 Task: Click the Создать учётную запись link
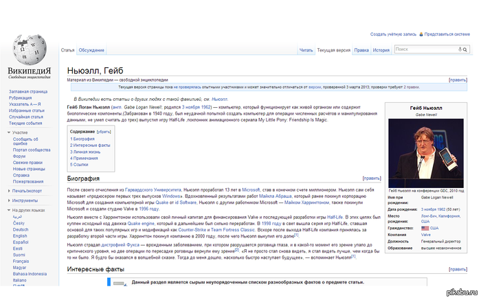(x=393, y=34)
